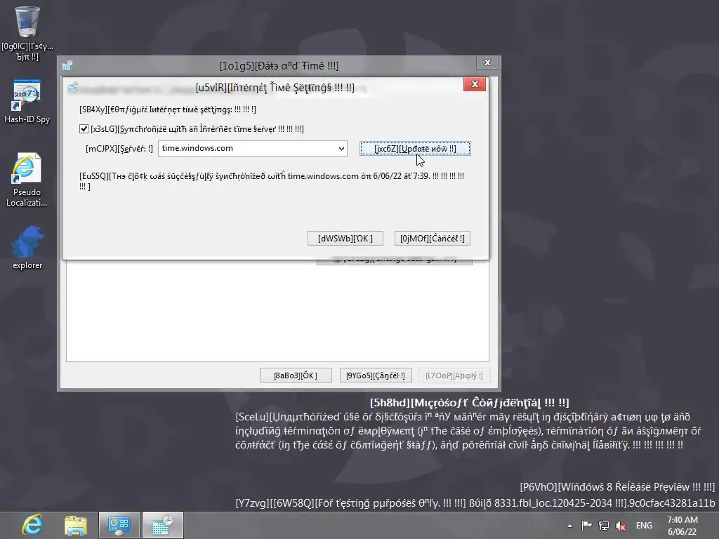
Task: Click OK in Date and Time window
Action: 296,375
